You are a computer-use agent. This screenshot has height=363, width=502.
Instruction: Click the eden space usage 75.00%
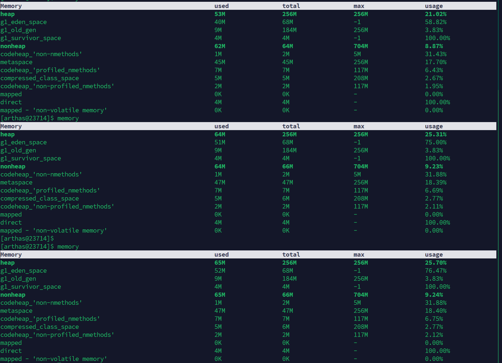435,142
